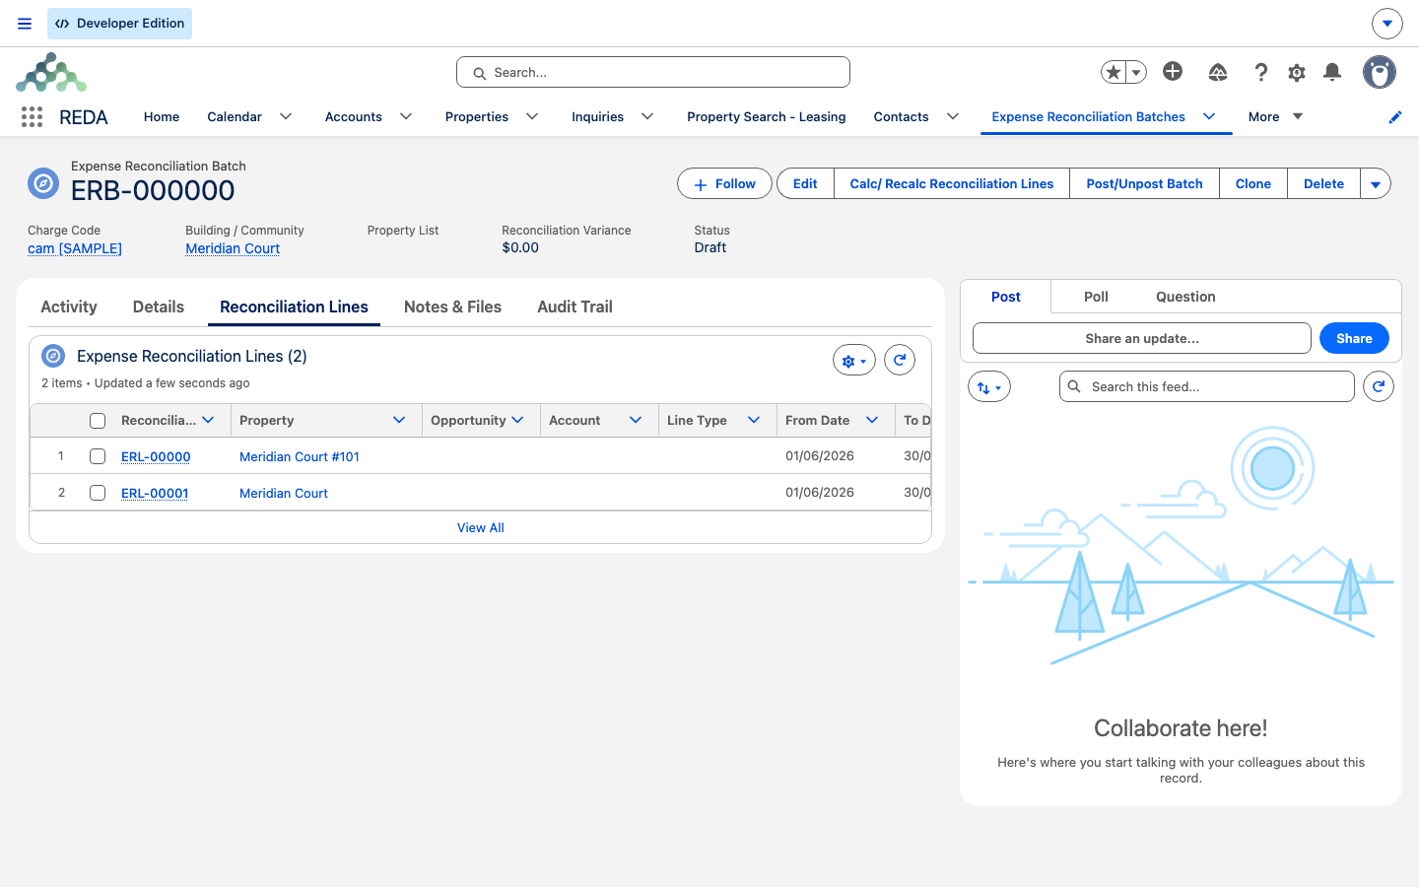Open the More navigation dropdown
The width and height of the screenshot is (1419, 887).
point(1275,116)
